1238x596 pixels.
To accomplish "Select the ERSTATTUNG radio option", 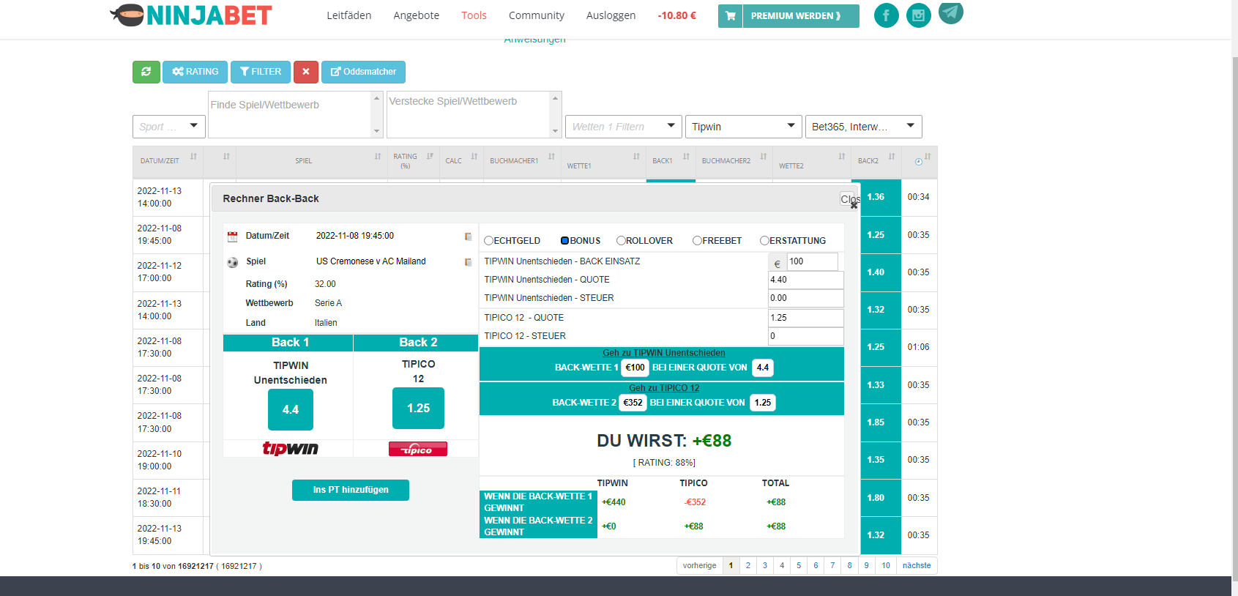I will [x=764, y=241].
